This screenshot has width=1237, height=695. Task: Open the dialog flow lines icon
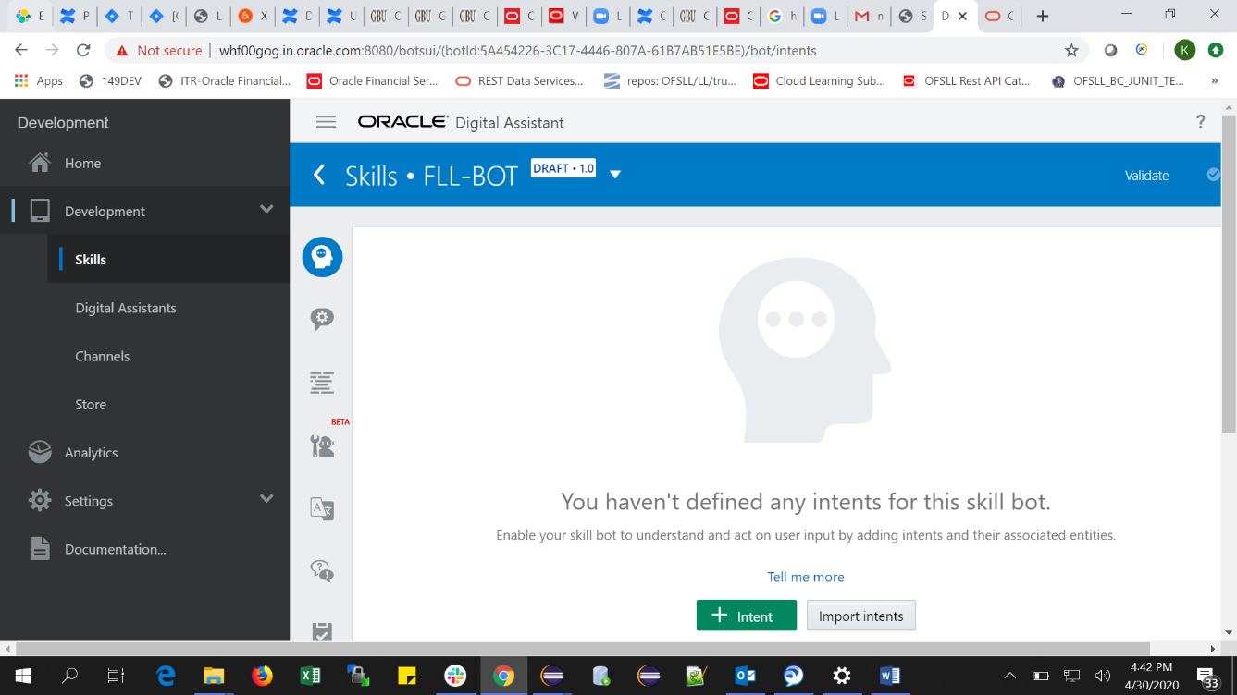[x=322, y=382]
